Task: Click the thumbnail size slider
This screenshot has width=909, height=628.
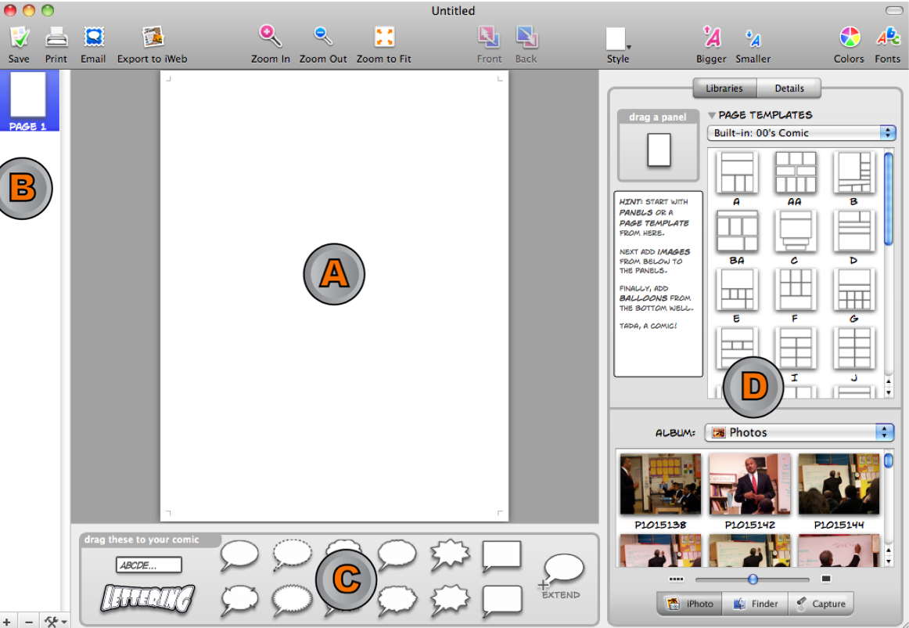Action: [753, 579]
